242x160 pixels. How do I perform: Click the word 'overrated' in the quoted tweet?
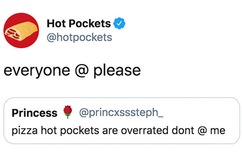144,130
